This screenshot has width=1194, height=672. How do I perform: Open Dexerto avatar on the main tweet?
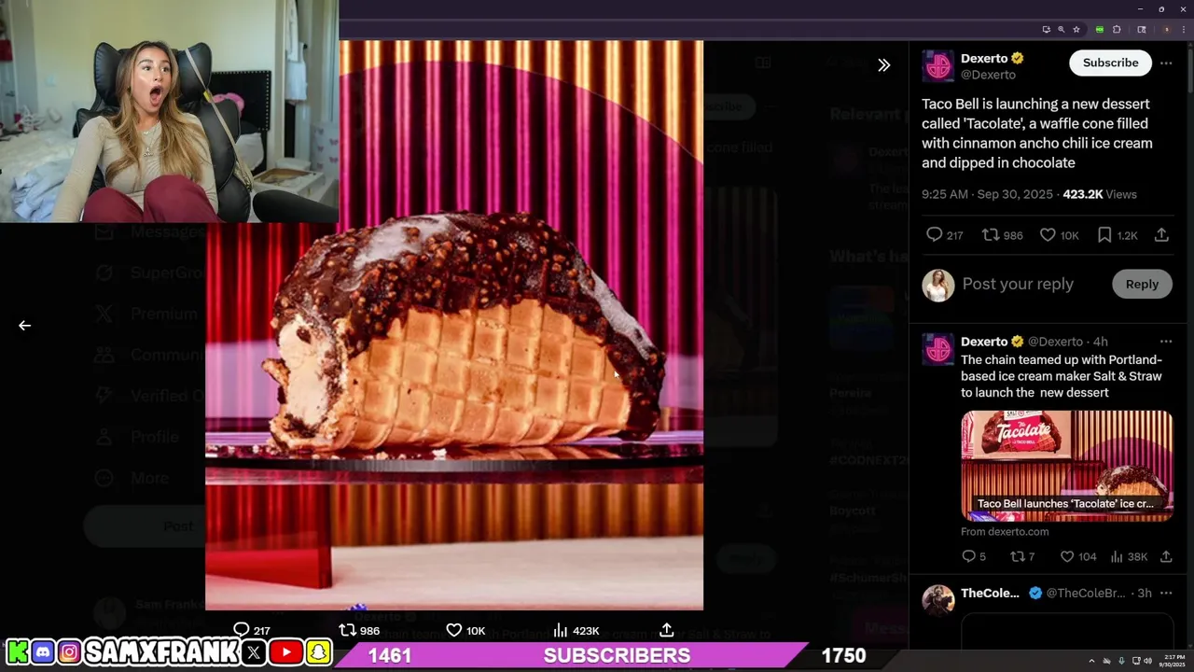coord(938,66)
